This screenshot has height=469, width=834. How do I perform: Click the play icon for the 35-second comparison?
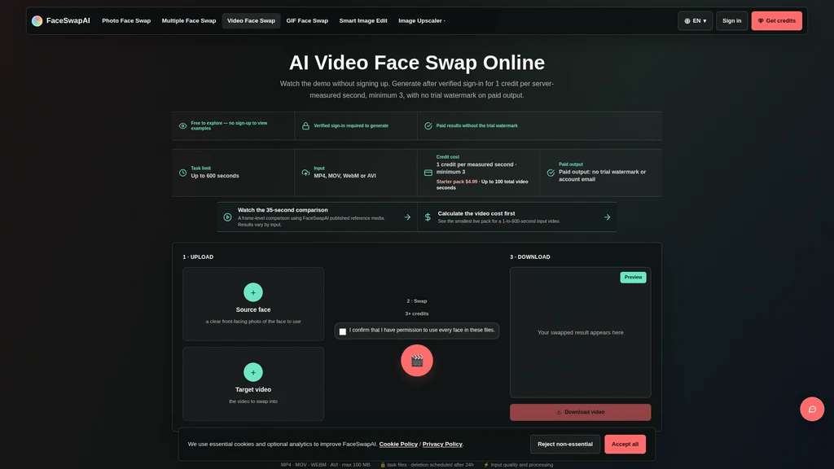tap(228, 217)
